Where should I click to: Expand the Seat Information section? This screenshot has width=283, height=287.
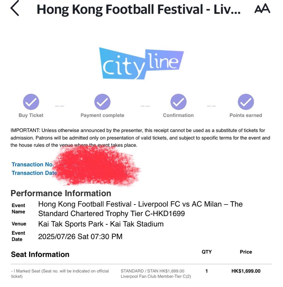(x=40, y=254)
